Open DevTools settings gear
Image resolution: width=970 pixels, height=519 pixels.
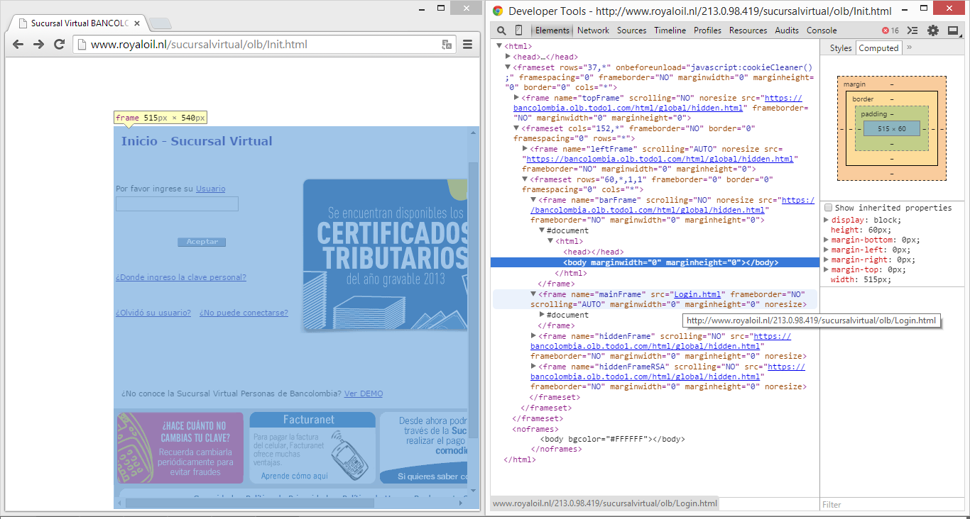[x=933, y=30]
